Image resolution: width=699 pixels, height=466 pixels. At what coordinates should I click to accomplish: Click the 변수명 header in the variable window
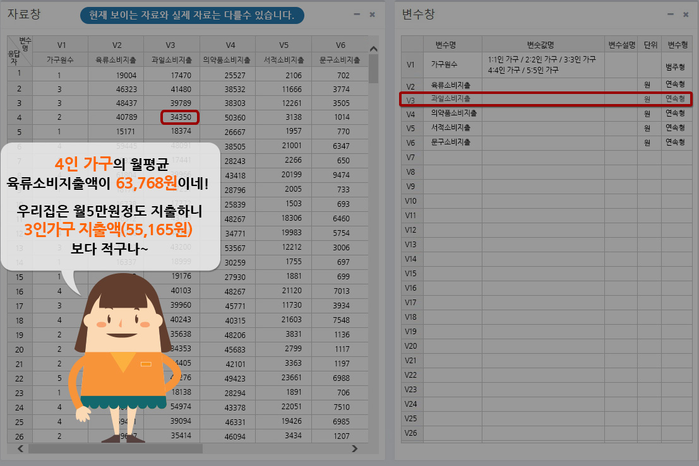tap(445, 45)
